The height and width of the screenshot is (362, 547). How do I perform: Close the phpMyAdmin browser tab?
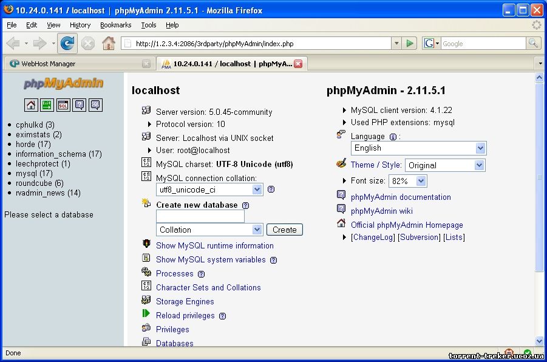click(298, 64)
